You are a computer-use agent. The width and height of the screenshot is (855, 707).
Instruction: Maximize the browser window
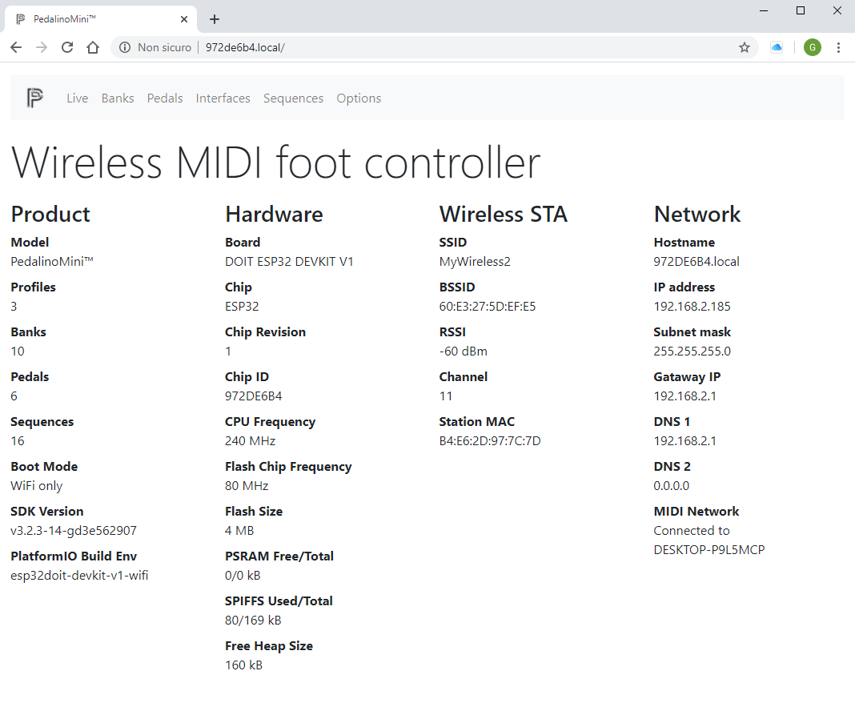[x=801, y=10]
